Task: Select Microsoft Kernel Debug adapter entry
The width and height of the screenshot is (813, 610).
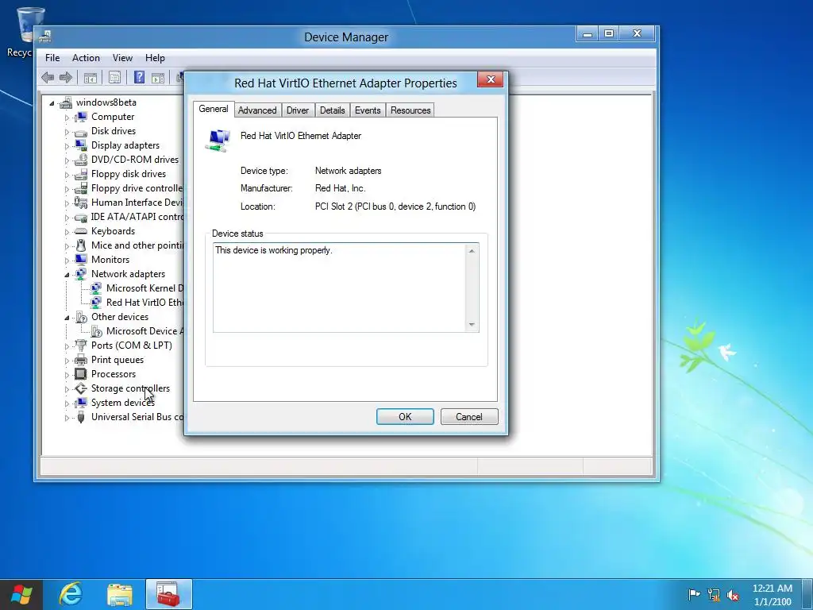Action: point(144,288)
